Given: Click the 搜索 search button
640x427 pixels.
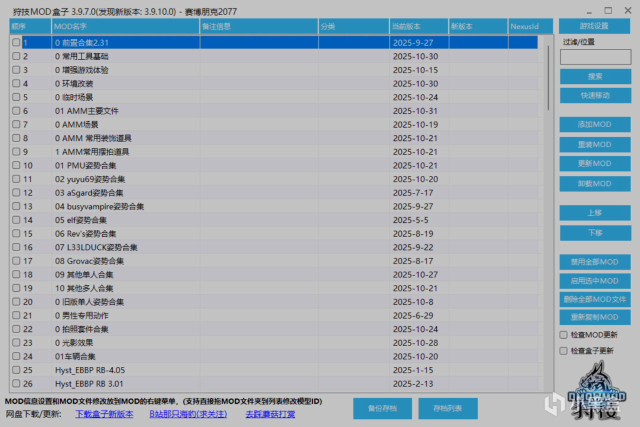Looking at the screenshot, I should tap(595, 76).
